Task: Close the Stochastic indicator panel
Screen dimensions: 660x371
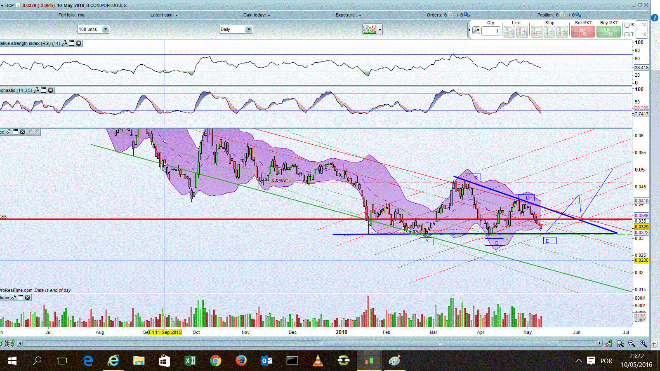Action: 51,90
